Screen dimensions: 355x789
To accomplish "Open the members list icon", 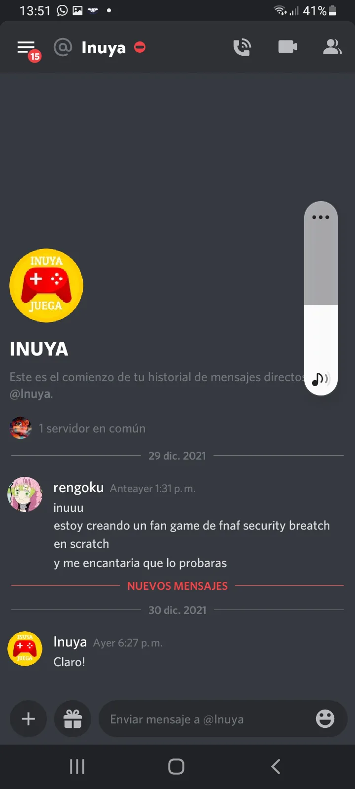I will coord(332,47).
